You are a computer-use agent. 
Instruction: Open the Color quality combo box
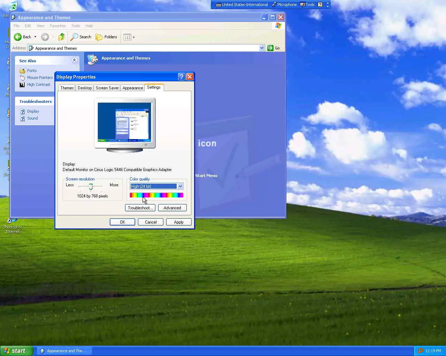pyautogui.click(x=156, y=186)
